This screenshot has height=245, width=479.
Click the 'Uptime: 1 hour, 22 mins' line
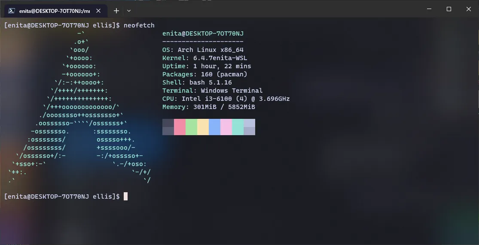(x=207, y=66)
